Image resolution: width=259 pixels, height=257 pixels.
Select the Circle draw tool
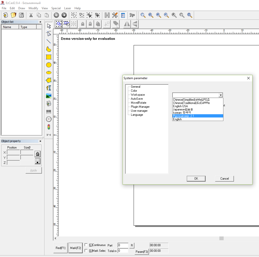coord(49,65)
